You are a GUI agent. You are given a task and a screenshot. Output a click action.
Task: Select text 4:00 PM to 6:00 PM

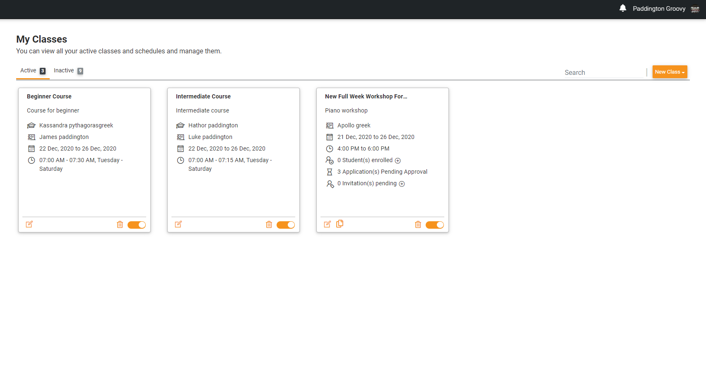363,148
